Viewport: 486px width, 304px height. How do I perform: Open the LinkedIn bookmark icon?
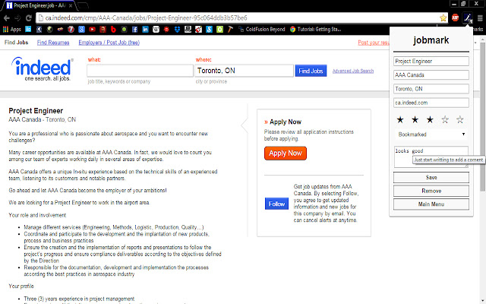point(145,30)
